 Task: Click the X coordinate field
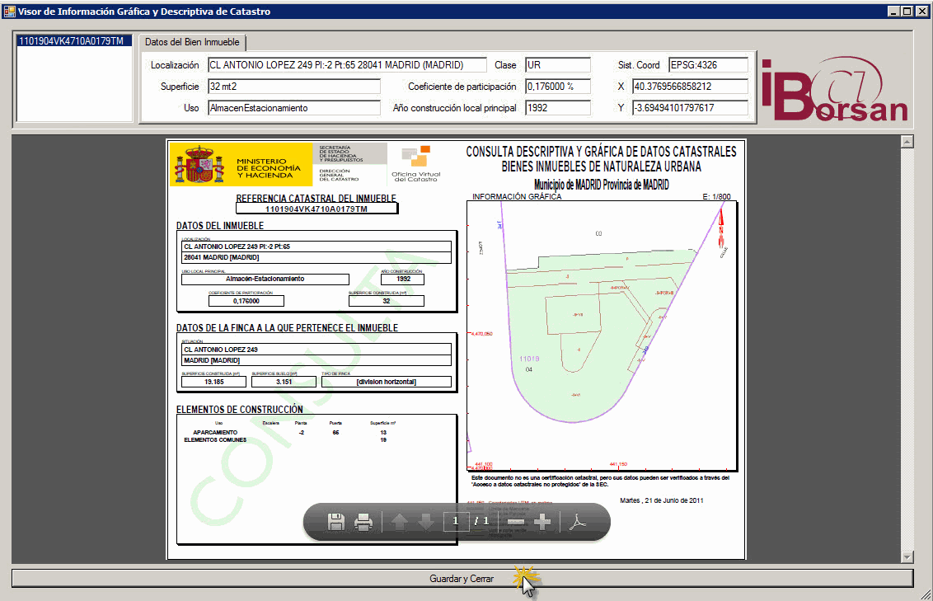[x=690, y=87]
